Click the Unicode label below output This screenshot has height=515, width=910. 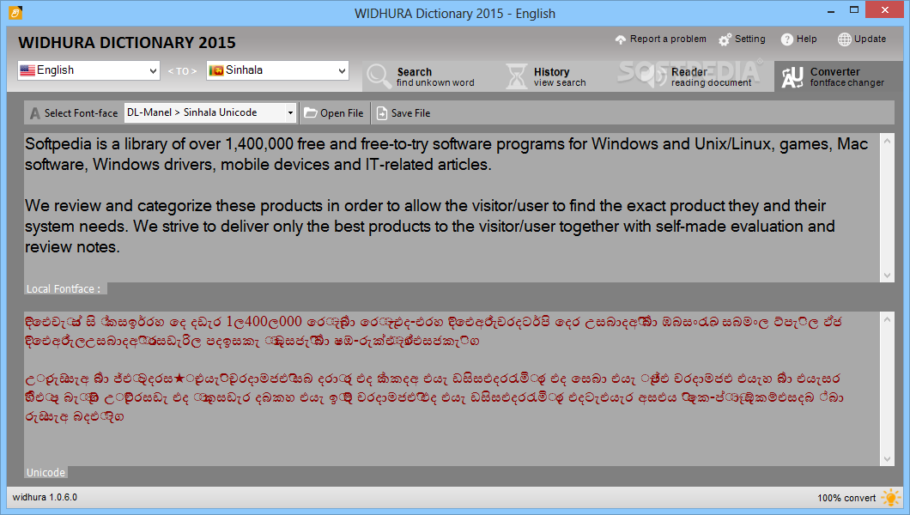click(45, 473)
